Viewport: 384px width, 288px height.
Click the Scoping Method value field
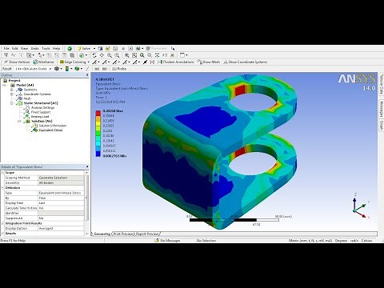click(61, 178)
